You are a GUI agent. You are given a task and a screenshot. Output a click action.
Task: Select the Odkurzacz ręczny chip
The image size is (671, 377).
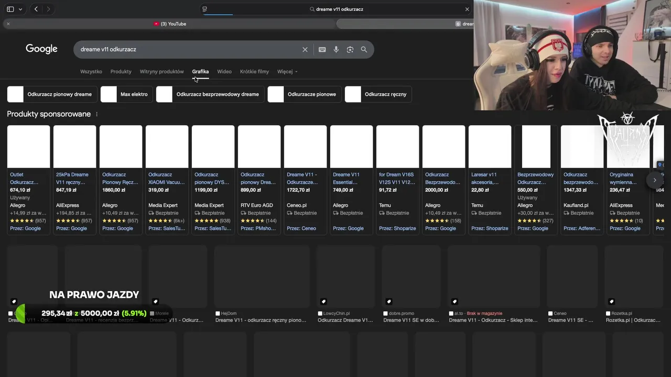coord(378,94)
